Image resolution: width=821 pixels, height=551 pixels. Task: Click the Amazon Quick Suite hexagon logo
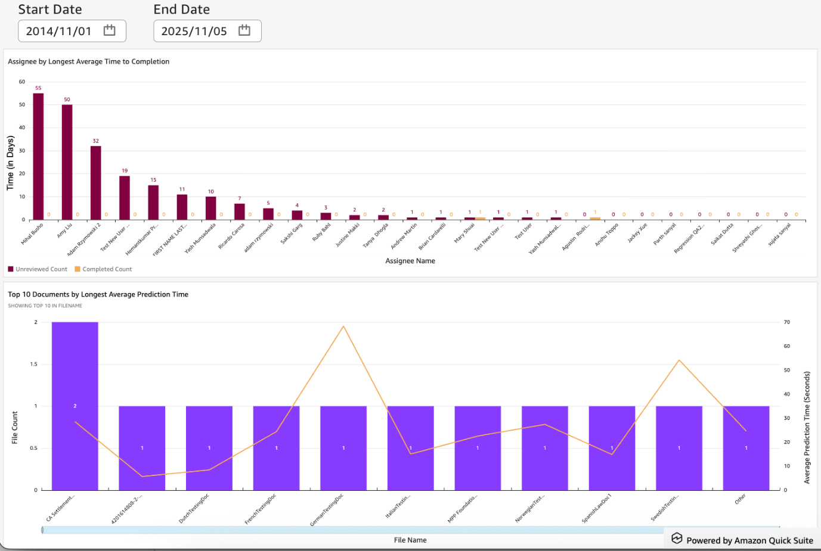point(677,538)
